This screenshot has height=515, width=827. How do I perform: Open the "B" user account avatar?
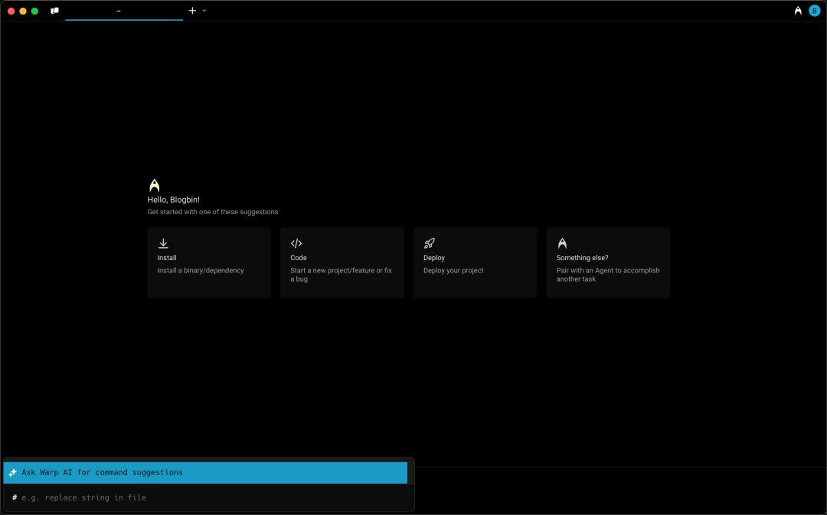[x=814, y=11]
